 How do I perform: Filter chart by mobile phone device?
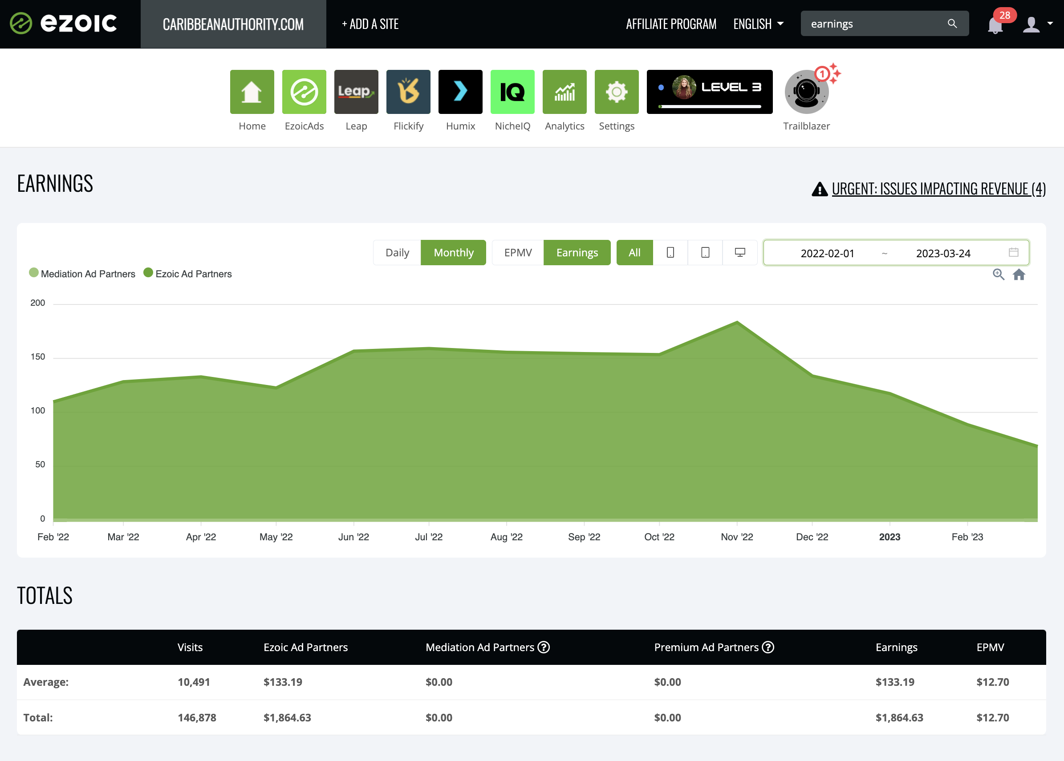(x=670, y=253)
